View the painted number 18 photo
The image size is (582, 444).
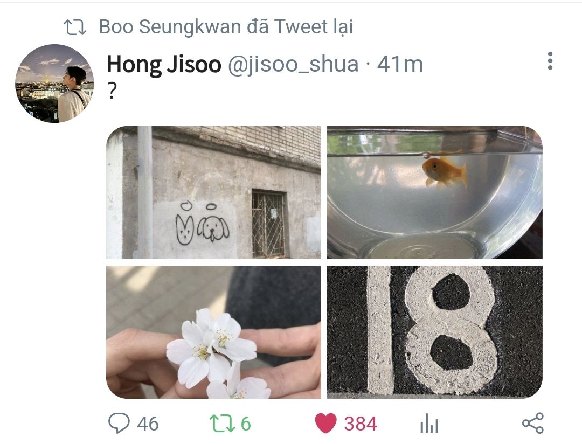tap(435, 332)
